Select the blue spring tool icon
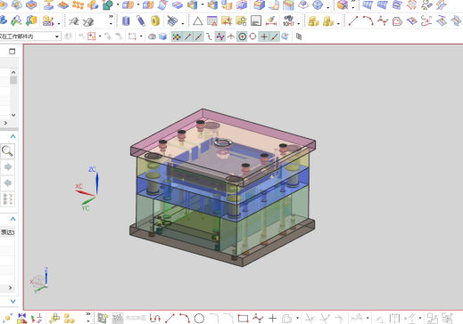The width and height of the screenshot is (463, 324). point(140,21)
